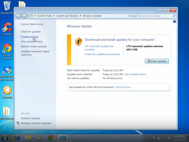
Task: Click the 4 optional updates link
Action: click(102, 54)
